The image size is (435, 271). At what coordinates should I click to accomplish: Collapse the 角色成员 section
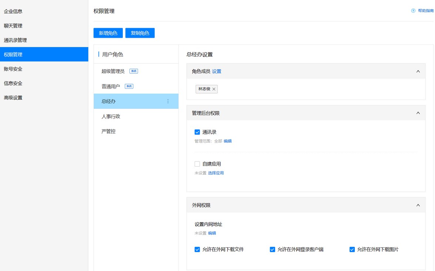point(418,71)
